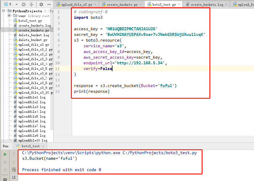Close the upload_file_s3.py tab
Image resolution: width=254 pixels, height=181 pixels.
95,4
